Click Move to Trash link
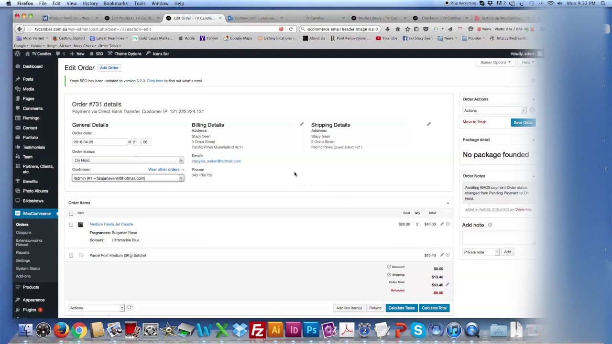612x344 pixels. (x=474, y=122)
